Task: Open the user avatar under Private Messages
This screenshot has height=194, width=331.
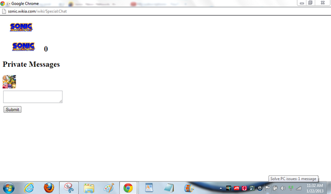Action: [9, 82]
